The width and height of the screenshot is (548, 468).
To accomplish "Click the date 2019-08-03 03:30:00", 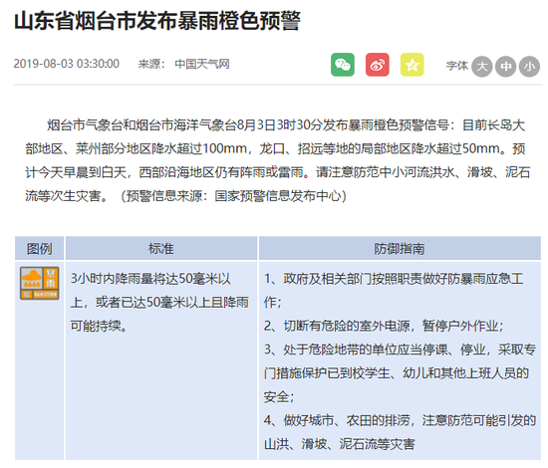I will tap(67, 64).
